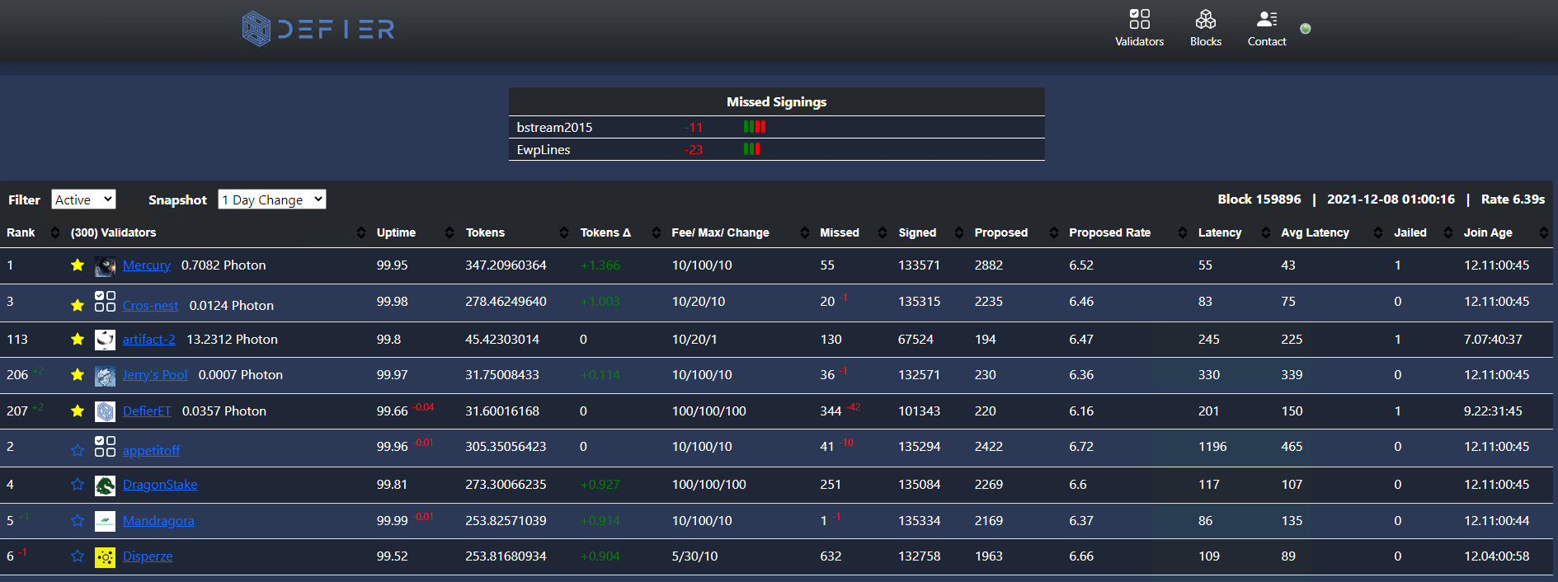
Task: Open the Filter dropdown set to Active
Action: (x=83, y=199)
